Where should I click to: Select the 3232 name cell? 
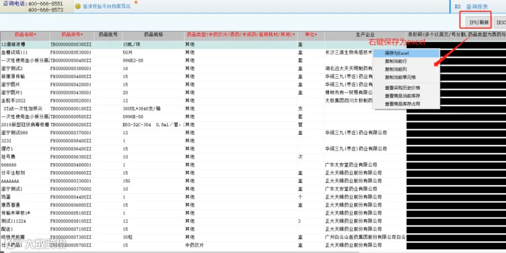pyautogui.click(x=25, y=141)
